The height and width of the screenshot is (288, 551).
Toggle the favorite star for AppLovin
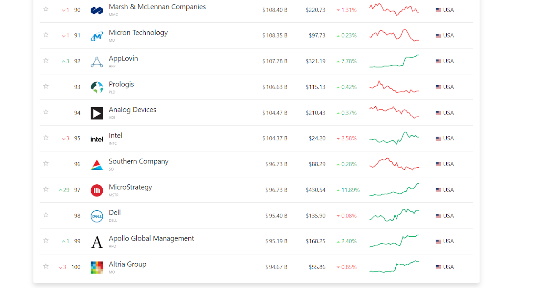tap(46, 60)
